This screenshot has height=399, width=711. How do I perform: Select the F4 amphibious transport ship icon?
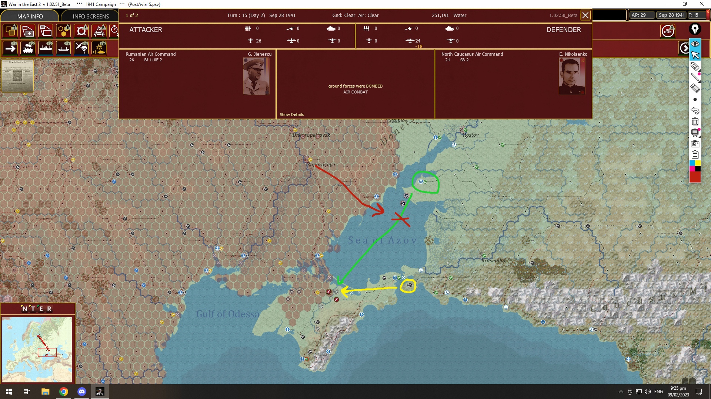tap(64, 48)
